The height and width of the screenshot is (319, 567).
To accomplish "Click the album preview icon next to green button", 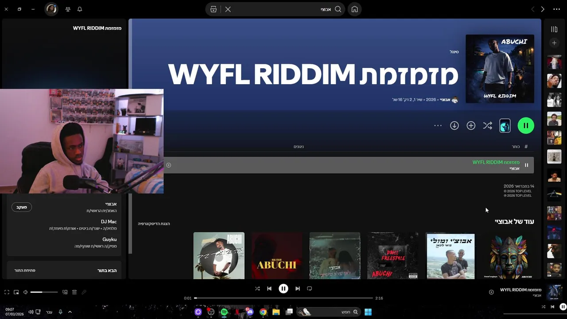I will click(505, 126).
